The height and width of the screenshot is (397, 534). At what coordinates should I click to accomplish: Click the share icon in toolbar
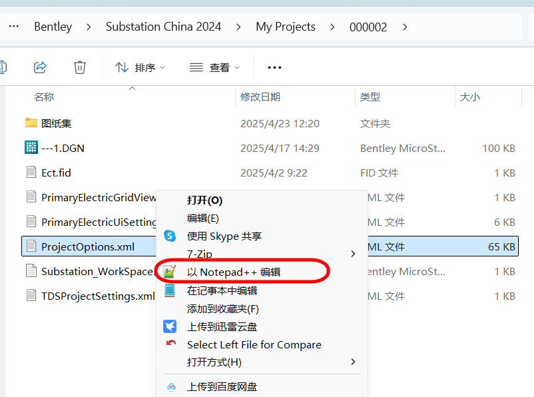pos(40,67)
